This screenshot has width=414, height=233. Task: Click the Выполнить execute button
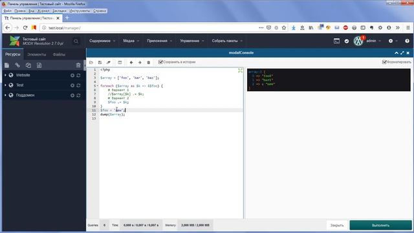(381, 225)
